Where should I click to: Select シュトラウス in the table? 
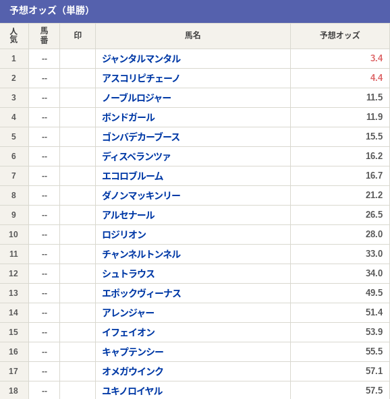pyautogui.click(x=128, y=274)
